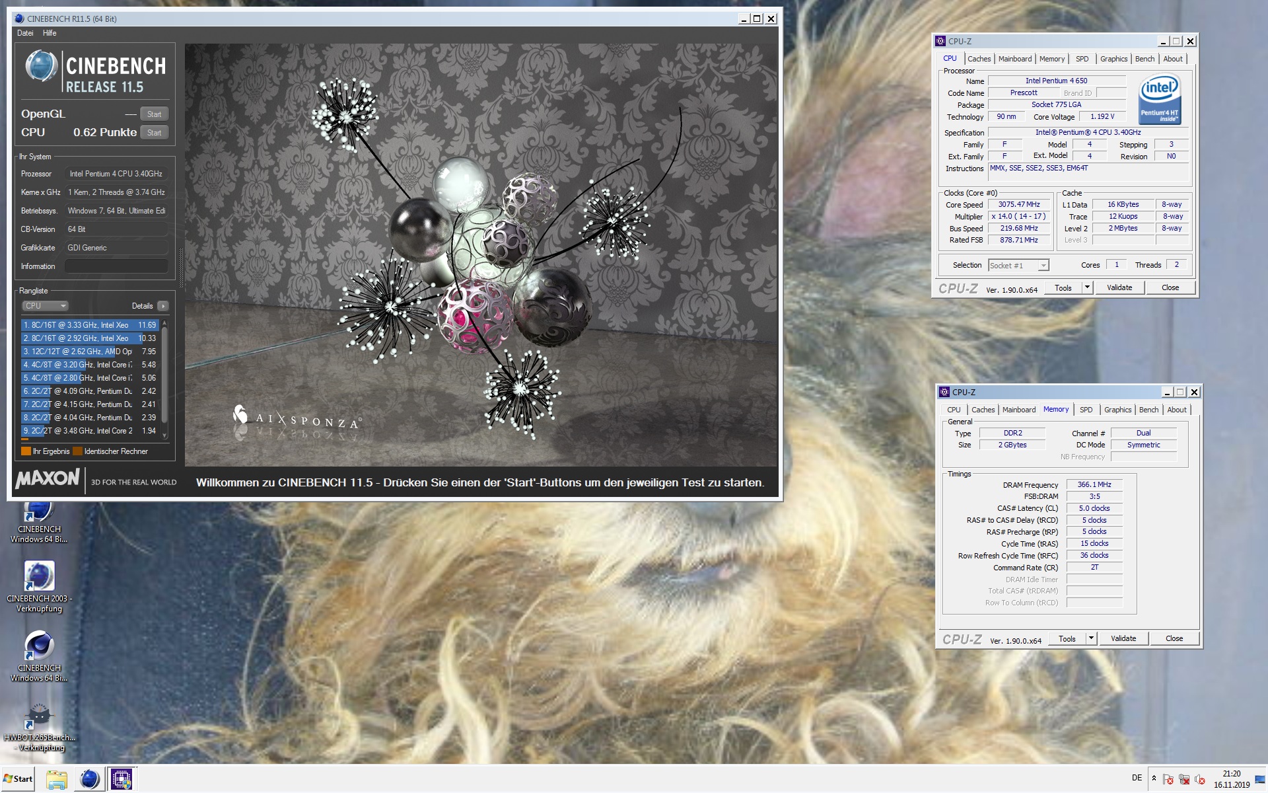The image size is (1268, 793).
Task: Click the Information input field
Action: click(116, 266)
